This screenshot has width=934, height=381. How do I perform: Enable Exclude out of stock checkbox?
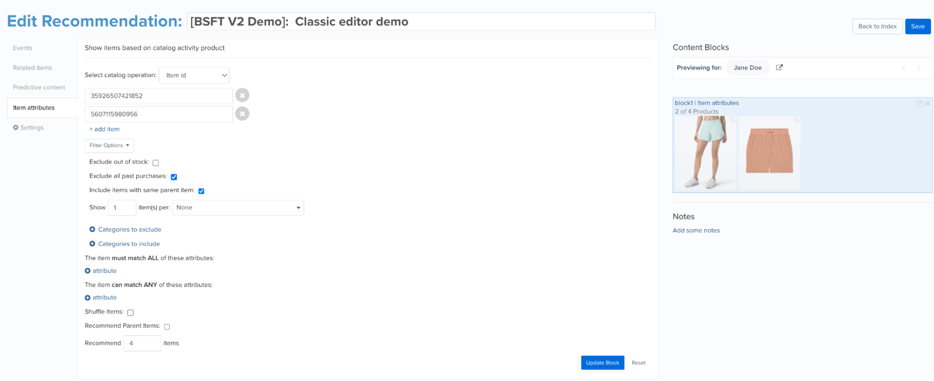156,163
